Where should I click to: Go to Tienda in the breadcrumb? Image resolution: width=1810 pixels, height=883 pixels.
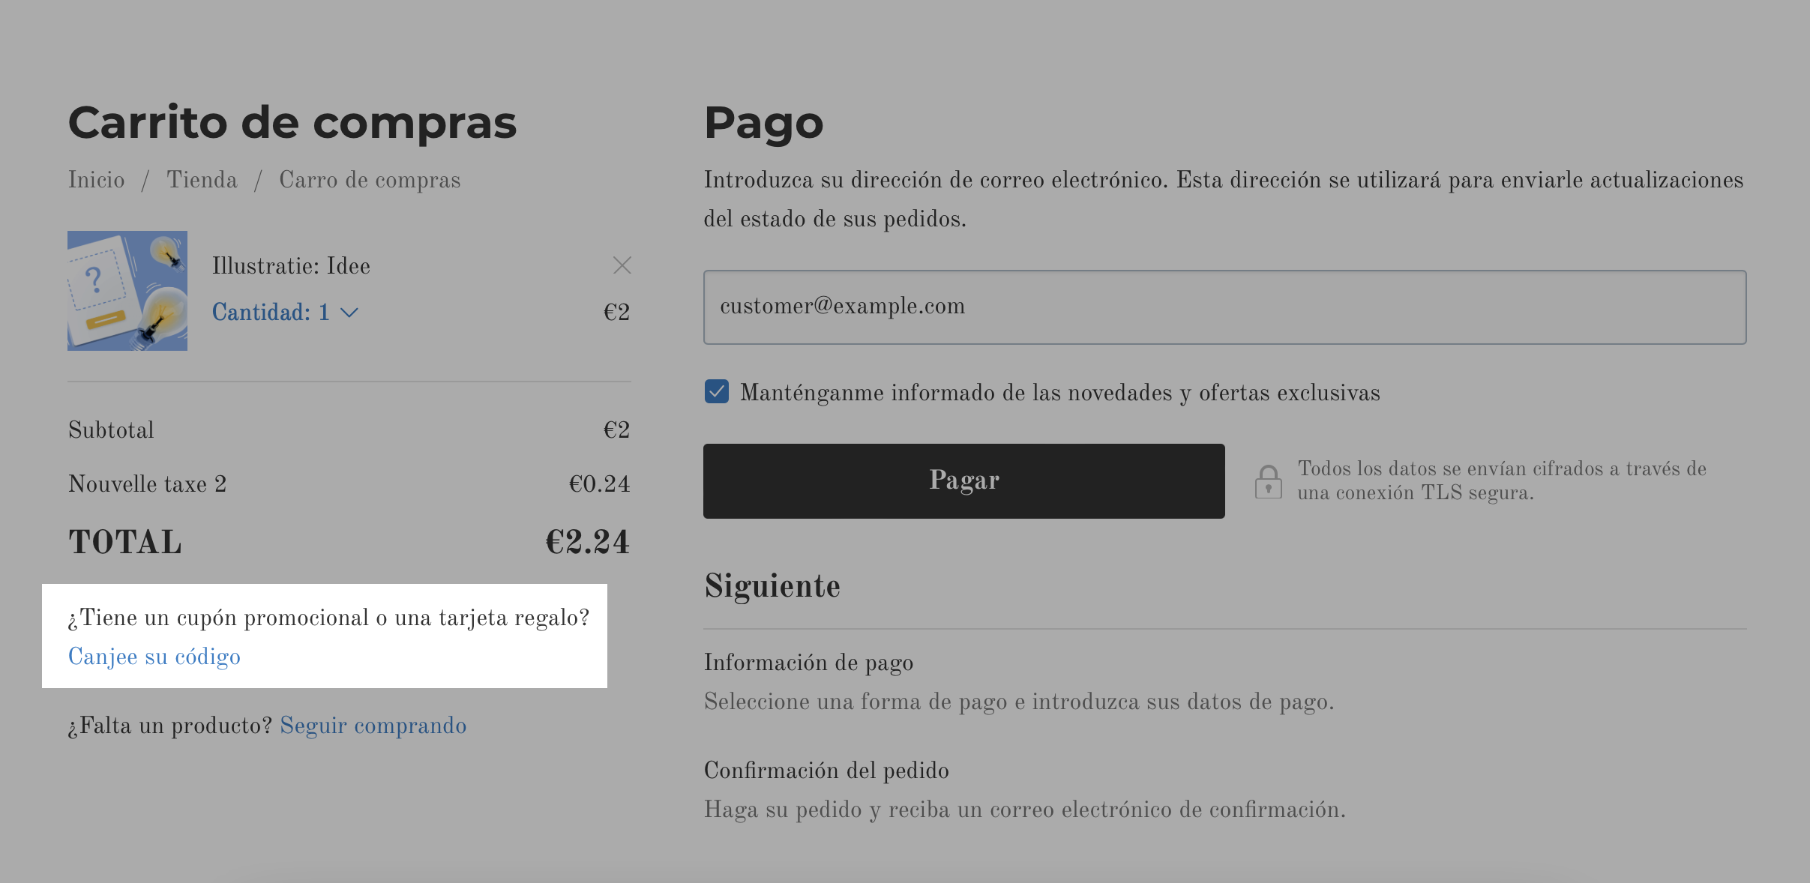(202, 180)
